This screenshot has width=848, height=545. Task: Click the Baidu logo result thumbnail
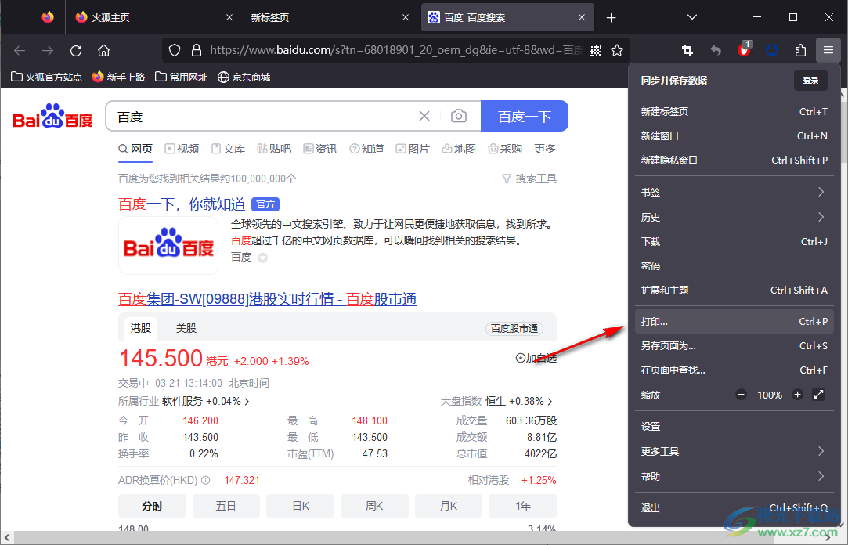(168, 245)
